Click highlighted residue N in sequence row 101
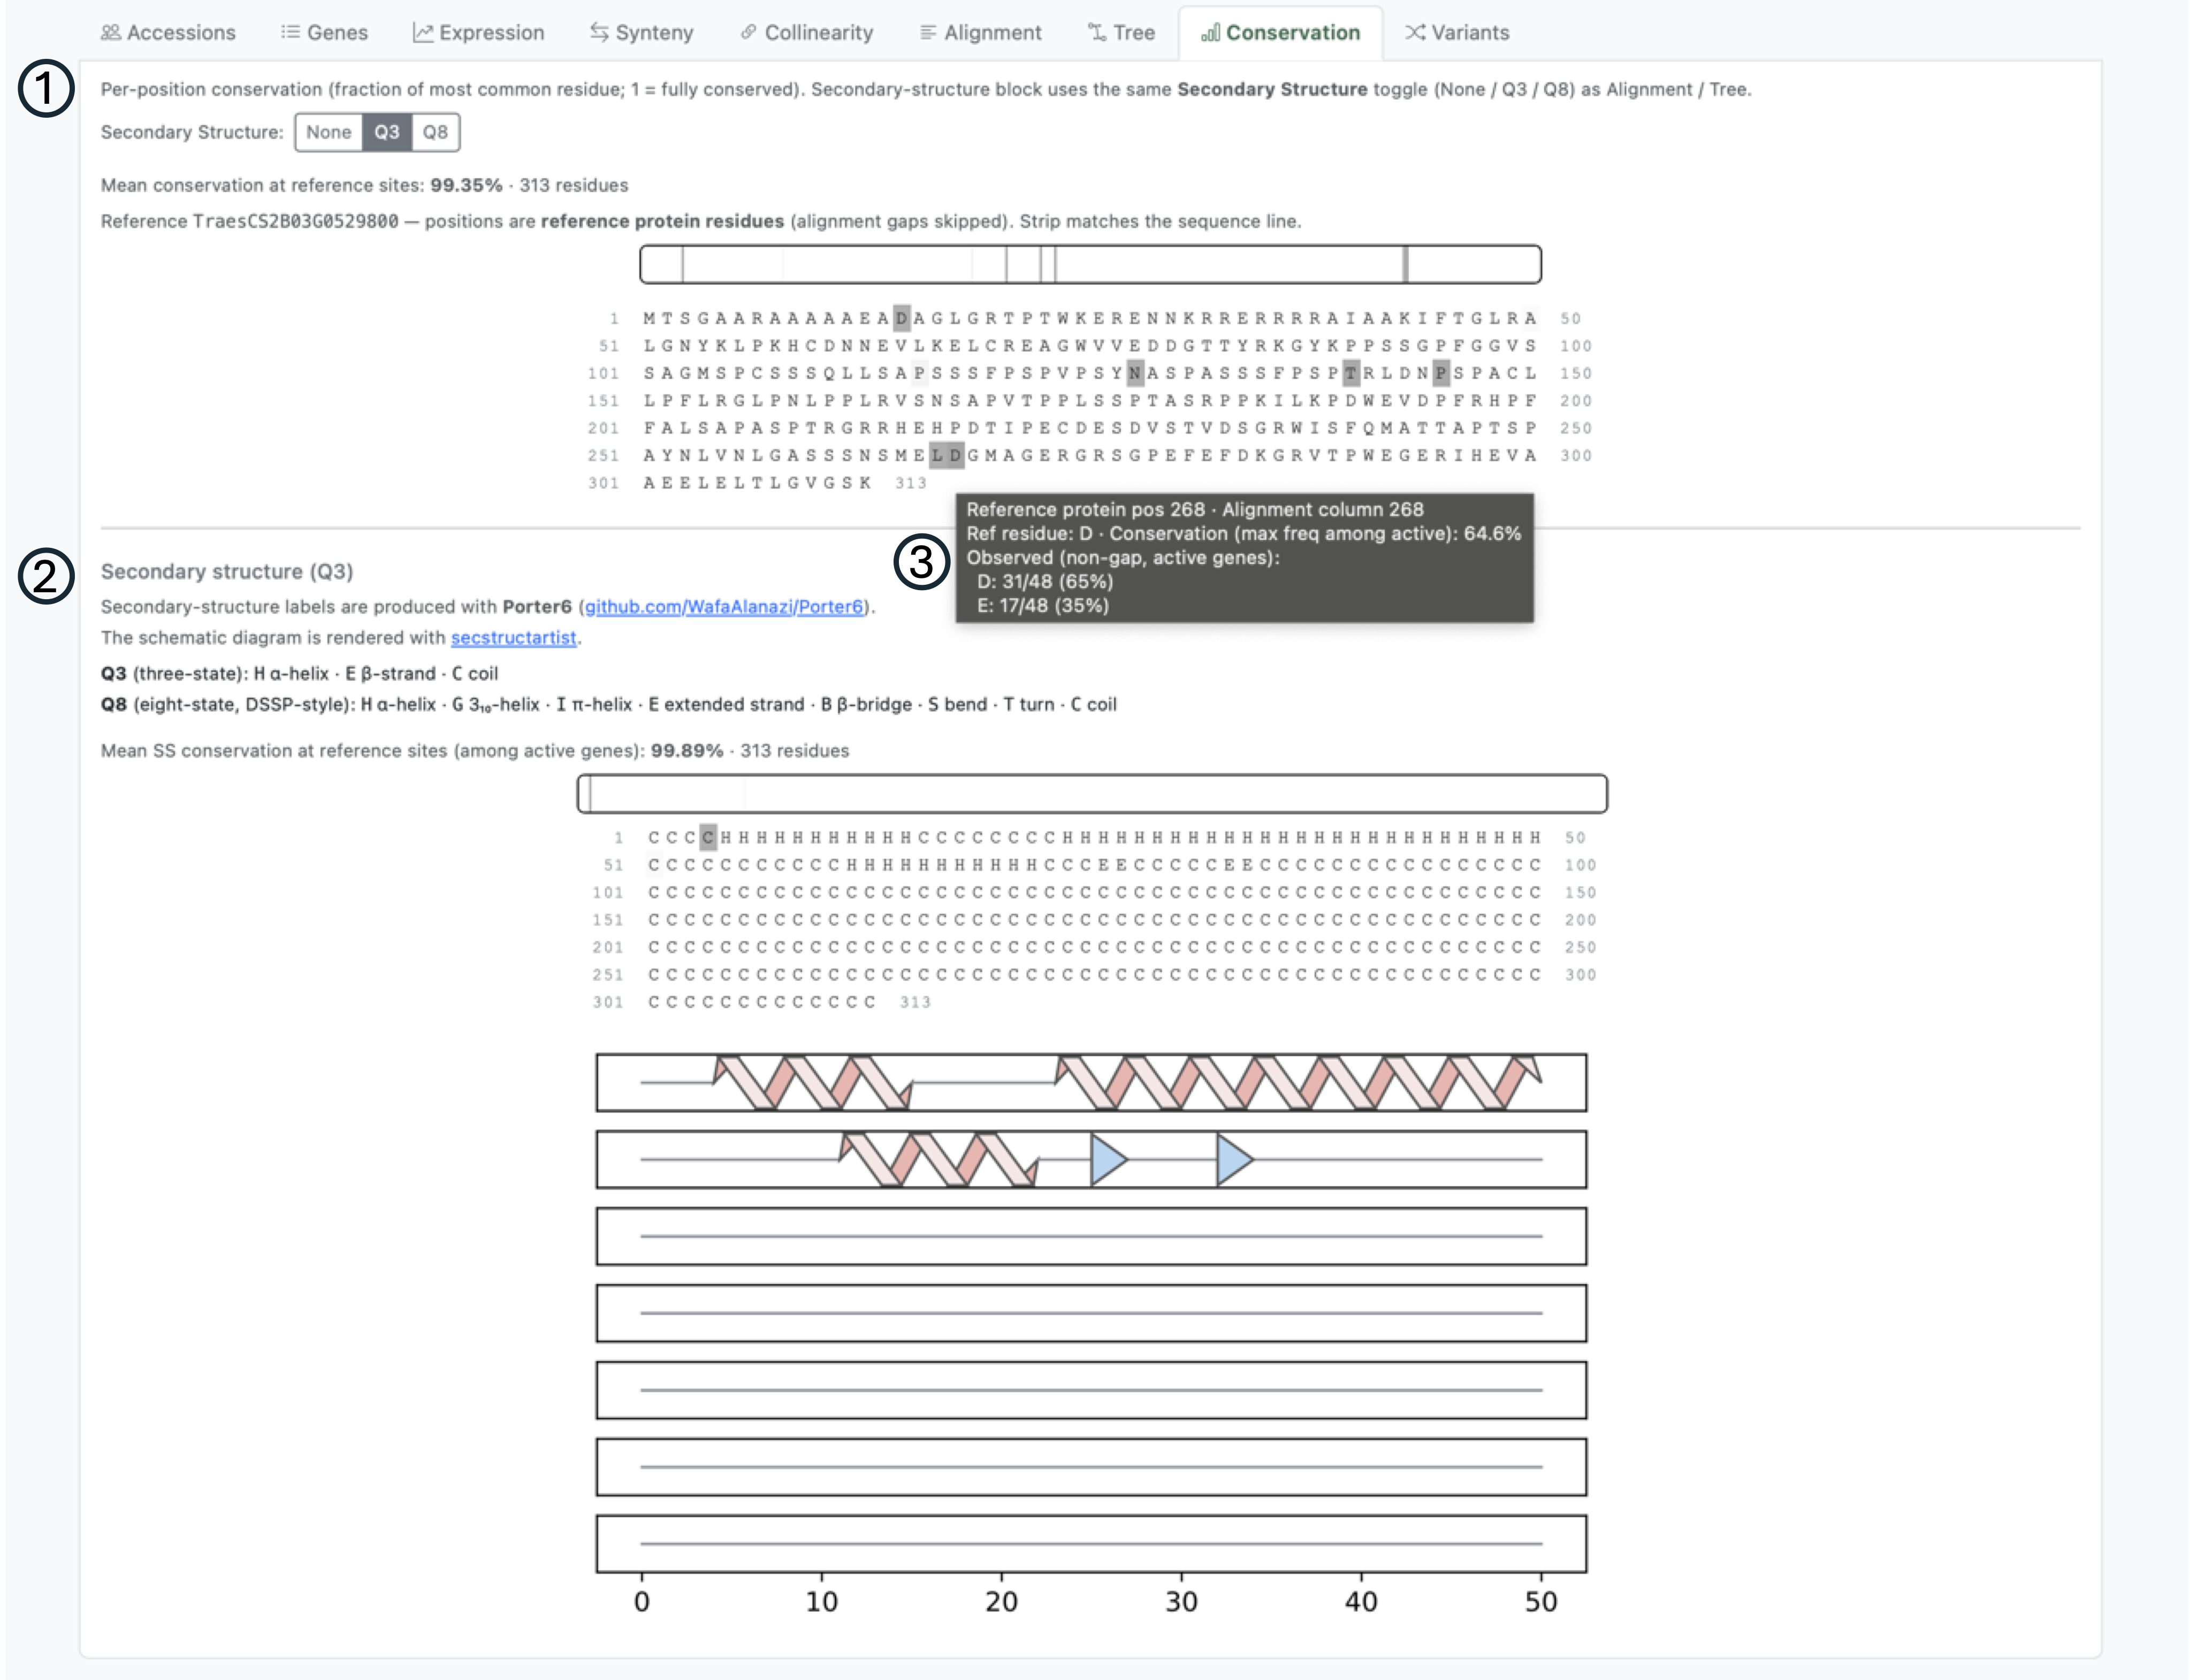Screen dimensions: 2190x1680 click(x=1135, y=373)
